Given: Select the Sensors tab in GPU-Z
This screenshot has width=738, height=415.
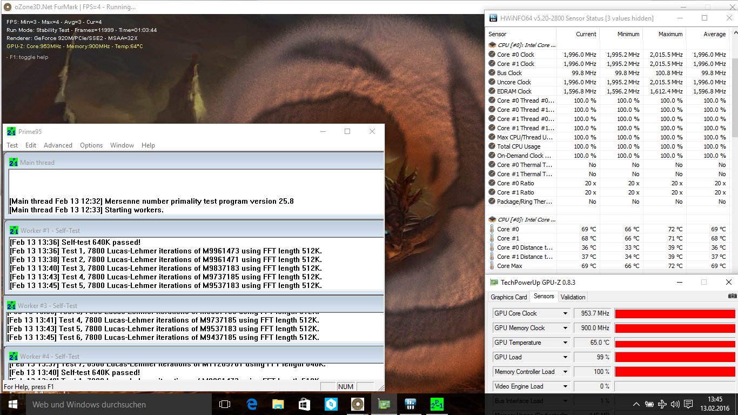Looking at the screenshot, I should [544, 297].
